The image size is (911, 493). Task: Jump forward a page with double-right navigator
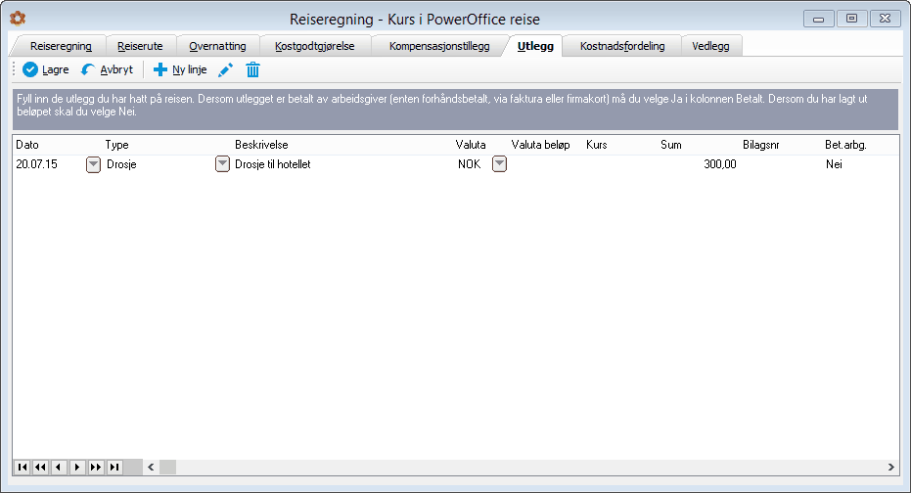[x=96, y=467]
